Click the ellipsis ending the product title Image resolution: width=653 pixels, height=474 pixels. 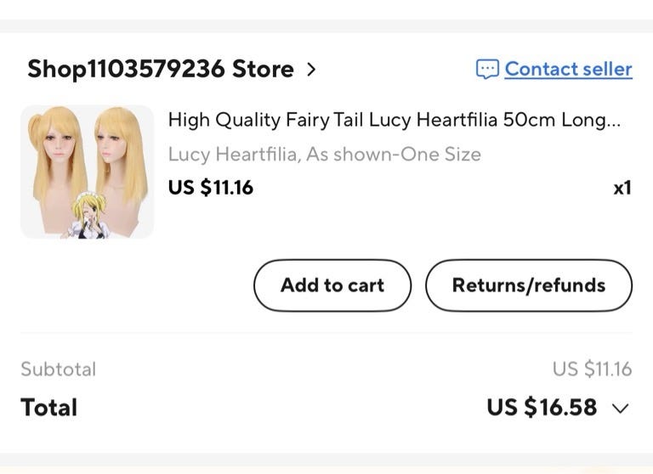point(614,121)
